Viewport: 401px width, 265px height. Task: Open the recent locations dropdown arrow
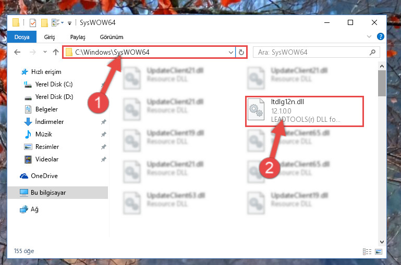(x=45, y=52)
